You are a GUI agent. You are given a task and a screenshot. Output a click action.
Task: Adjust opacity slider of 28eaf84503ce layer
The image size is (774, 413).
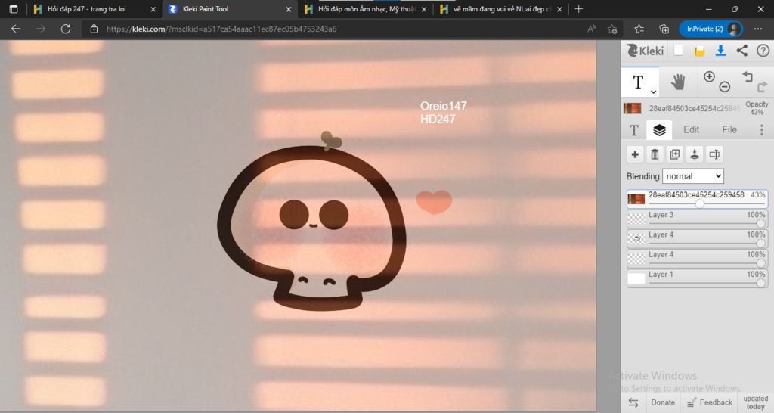699,203
